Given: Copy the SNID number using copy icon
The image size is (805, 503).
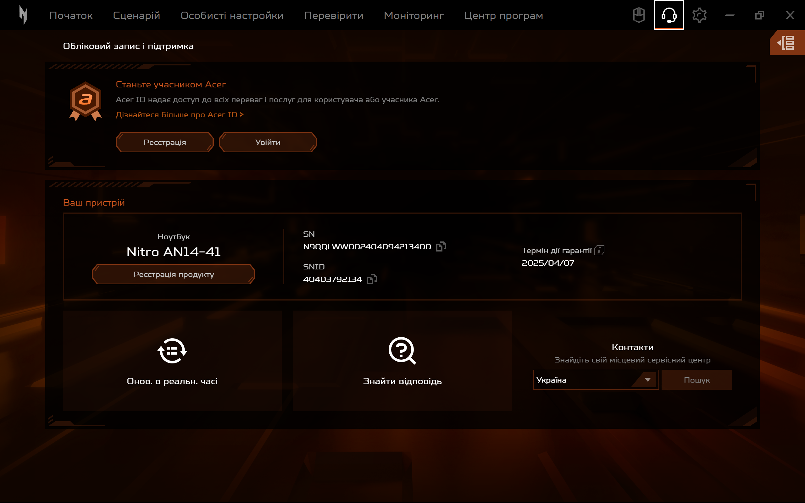Looking at the screenshot, I should [x=372, y=279].
